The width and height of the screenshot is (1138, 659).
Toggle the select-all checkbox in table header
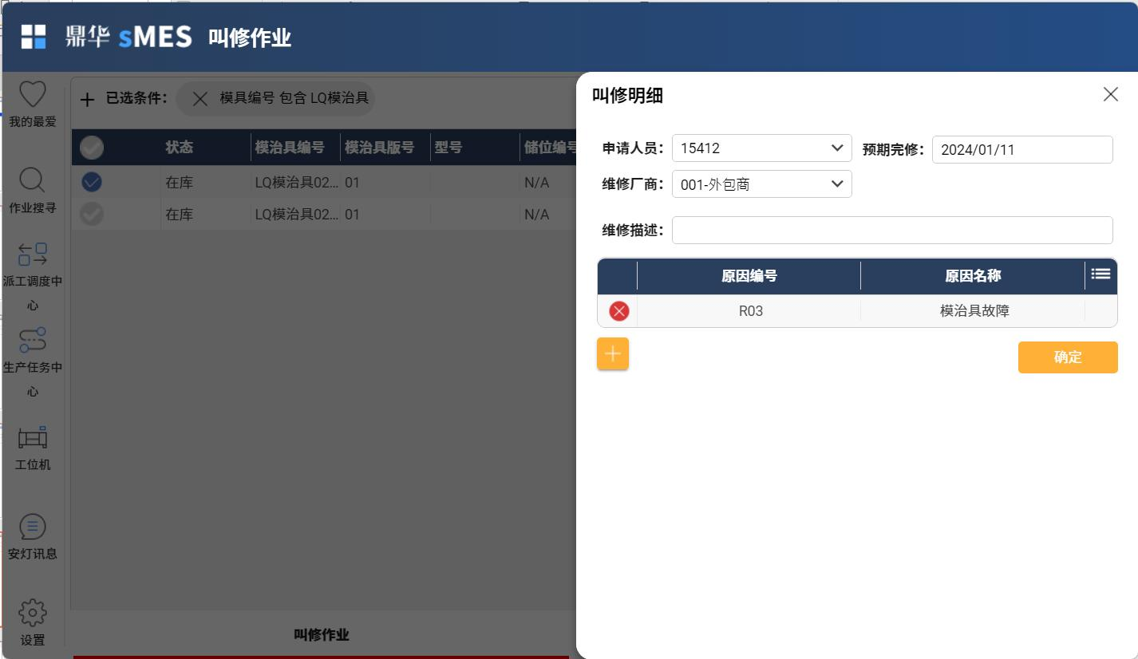pyautogui.click(x=92, y=148)
